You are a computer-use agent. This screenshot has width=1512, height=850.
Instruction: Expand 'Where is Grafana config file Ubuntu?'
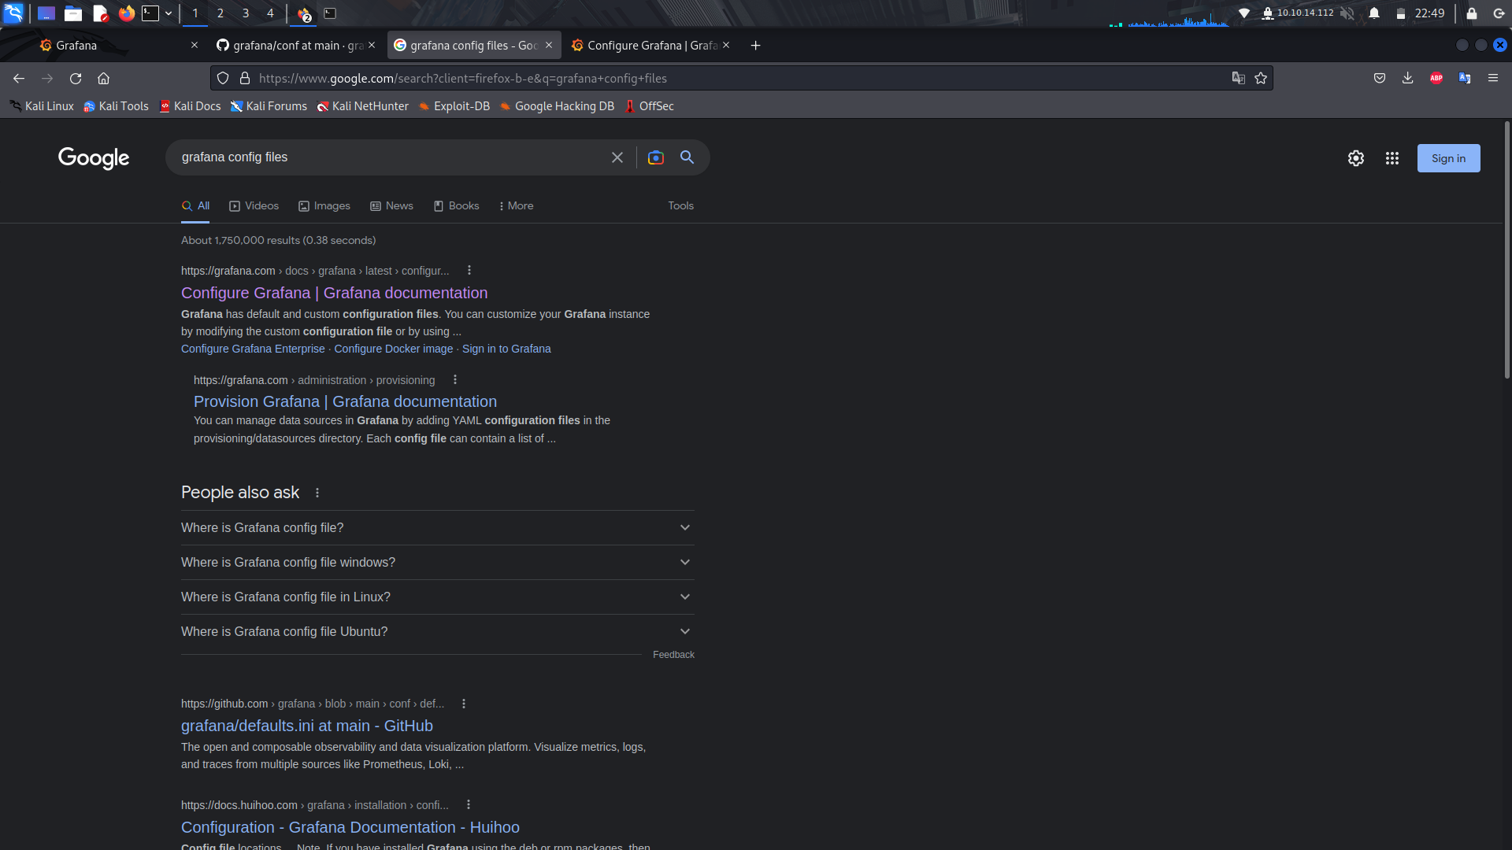437,630
